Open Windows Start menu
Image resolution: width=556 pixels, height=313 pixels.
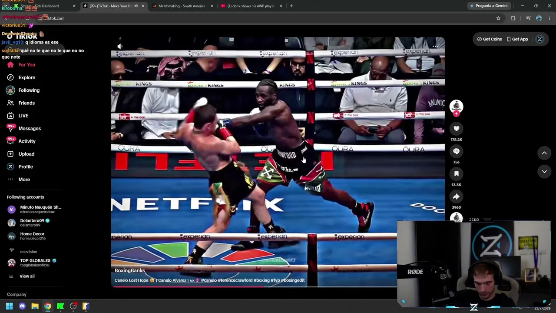click(x=9, y=306)
